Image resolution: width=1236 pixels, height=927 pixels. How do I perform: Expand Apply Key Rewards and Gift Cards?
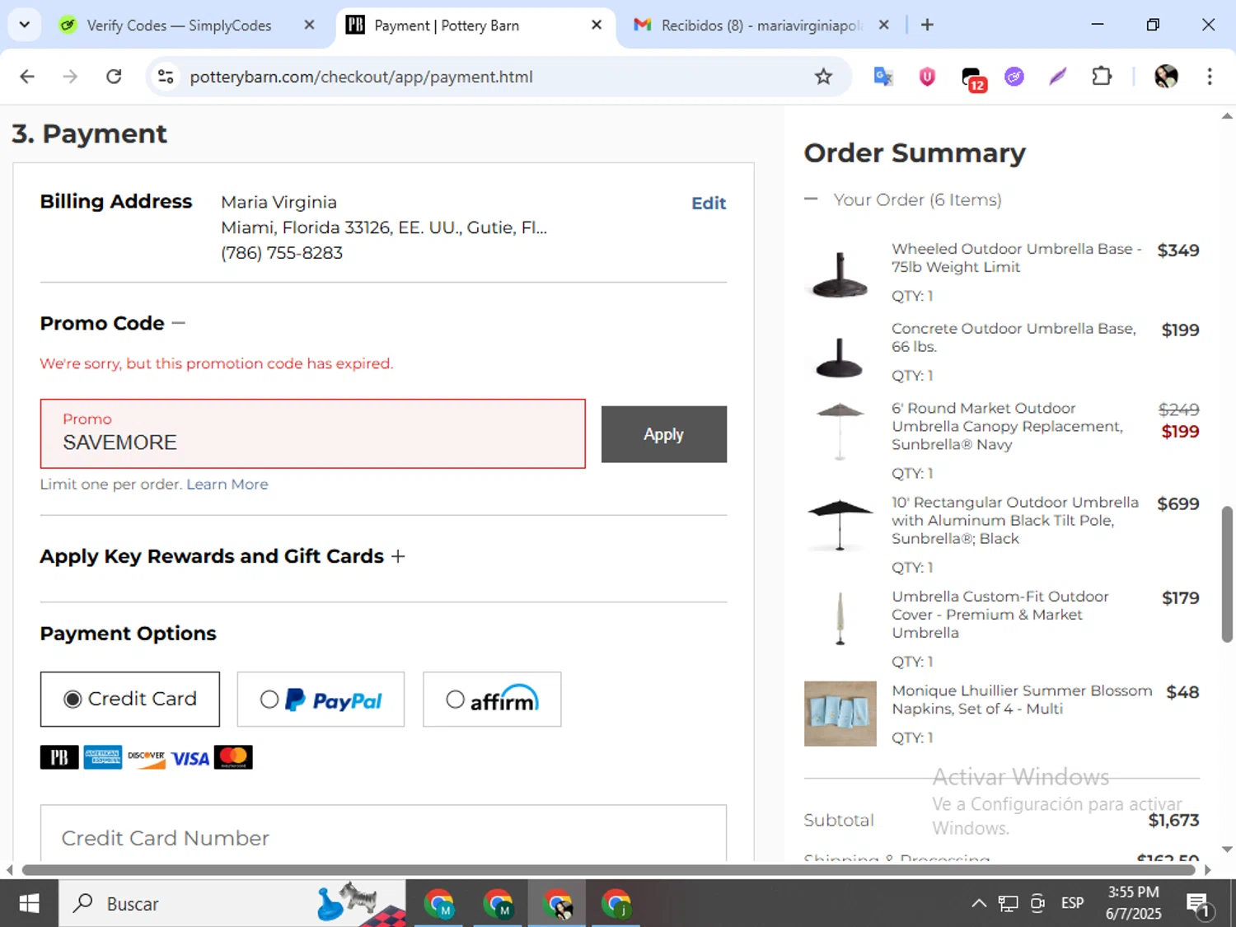click(x=398, y=556)
